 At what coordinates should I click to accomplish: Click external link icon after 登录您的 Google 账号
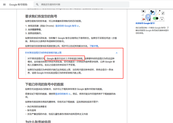78,26
